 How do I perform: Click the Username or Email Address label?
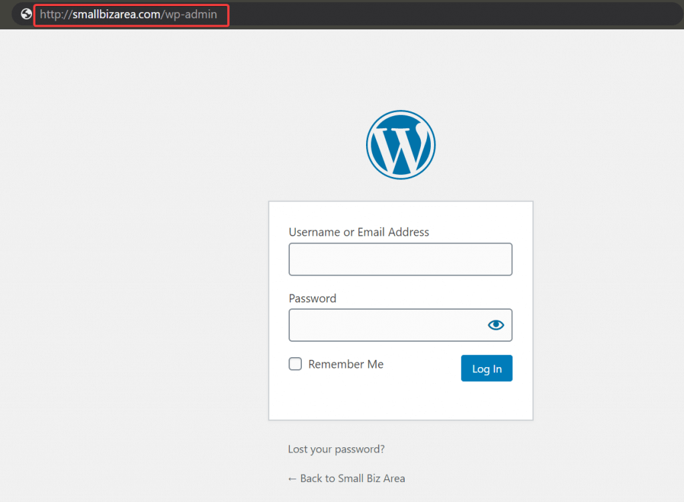(359, 232)
